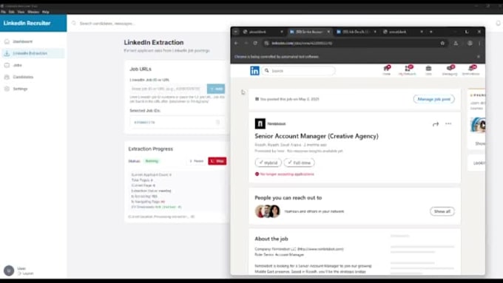Reload the LinkedIn page in Chrome
The height and width of the screenshot is (283, 503).
point(255,43)
